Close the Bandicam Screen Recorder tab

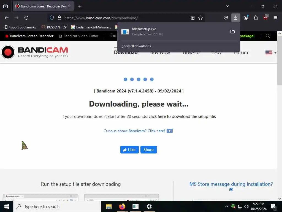[69, 6]
